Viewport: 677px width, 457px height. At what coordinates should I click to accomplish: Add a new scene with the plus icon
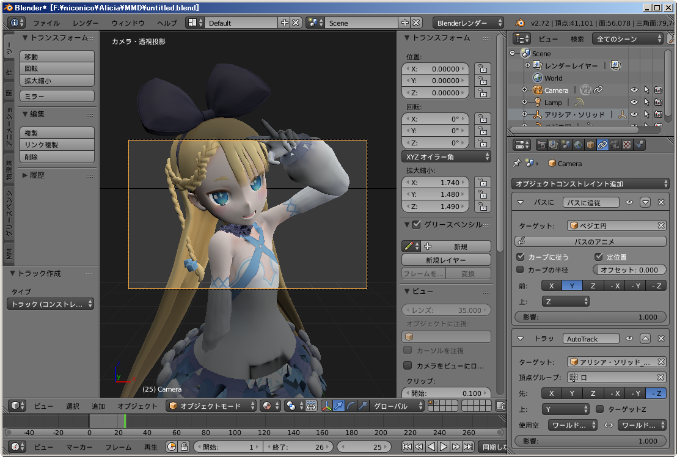[x=404, y=23]
